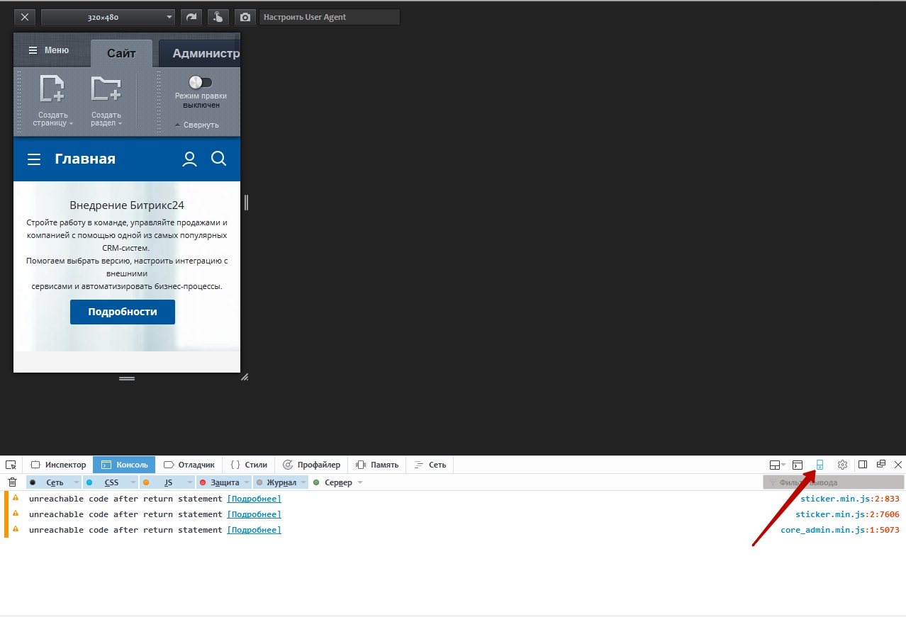Click warning icon beside sticker.min.js:2:833 row

click(x=16, y=498)
